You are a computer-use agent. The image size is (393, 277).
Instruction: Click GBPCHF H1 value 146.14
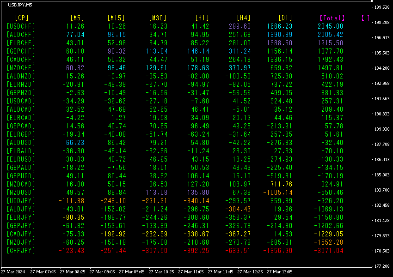[198, 51]
